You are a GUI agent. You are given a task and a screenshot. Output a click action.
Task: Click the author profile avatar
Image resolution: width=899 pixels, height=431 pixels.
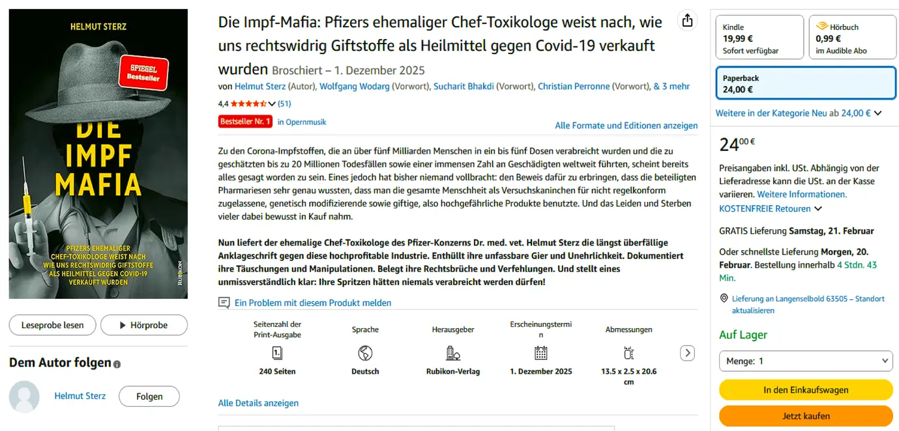click(x=25, y=396)
